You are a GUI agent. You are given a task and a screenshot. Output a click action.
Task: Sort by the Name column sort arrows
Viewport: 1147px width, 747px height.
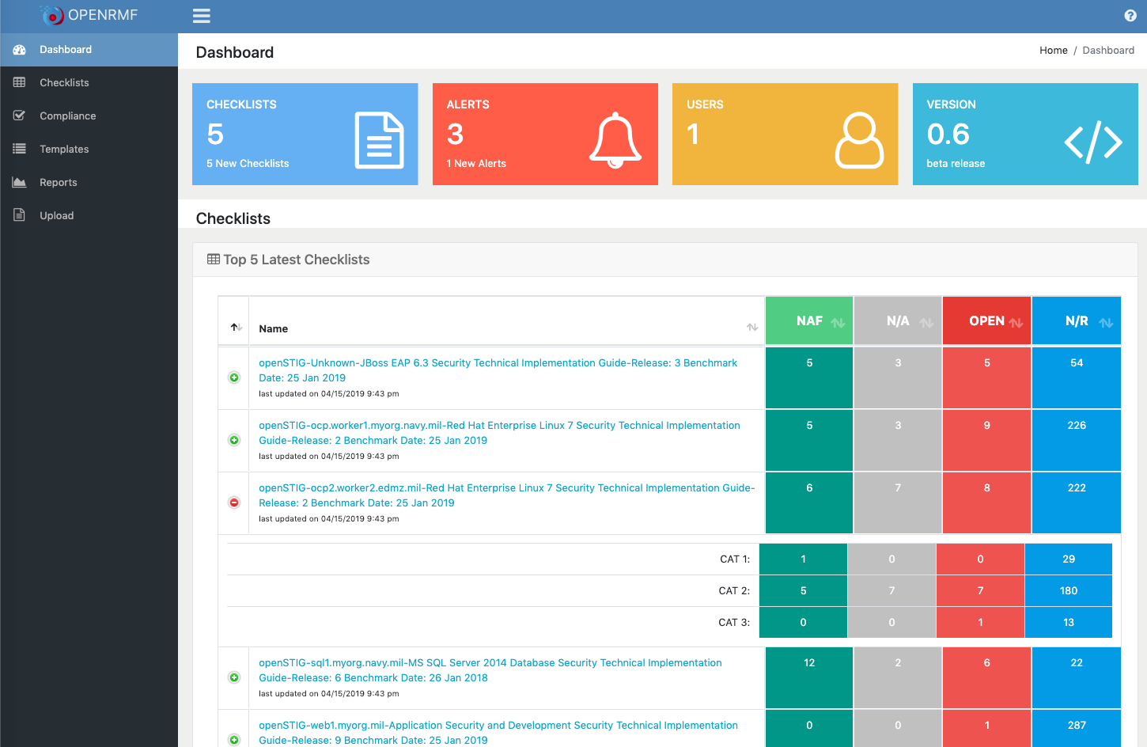[752, 328]
